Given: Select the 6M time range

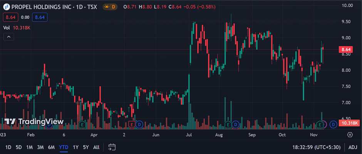Looking at the screenshot, I should (x=51, y=147).
